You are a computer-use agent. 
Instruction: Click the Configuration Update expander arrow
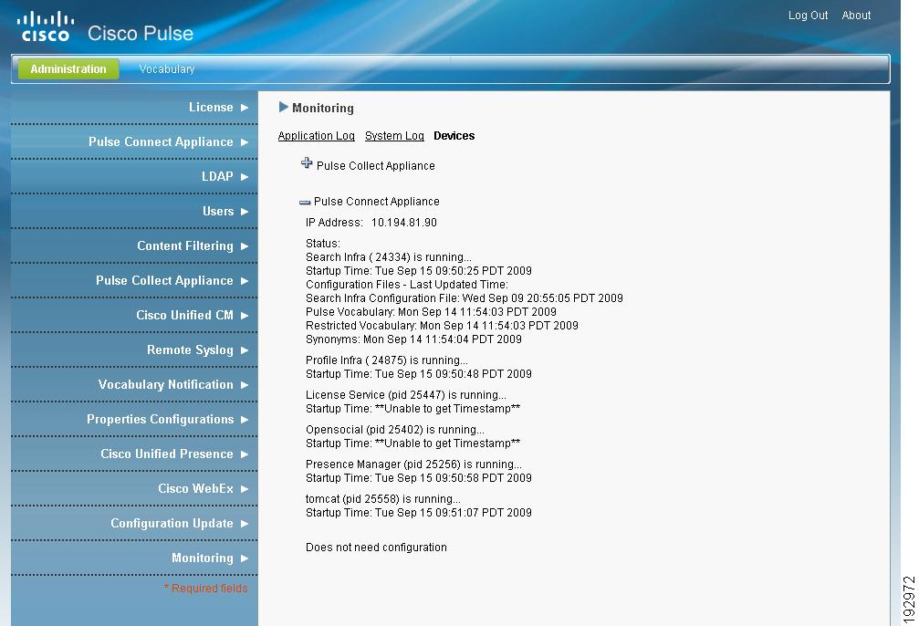click(245, 523)
